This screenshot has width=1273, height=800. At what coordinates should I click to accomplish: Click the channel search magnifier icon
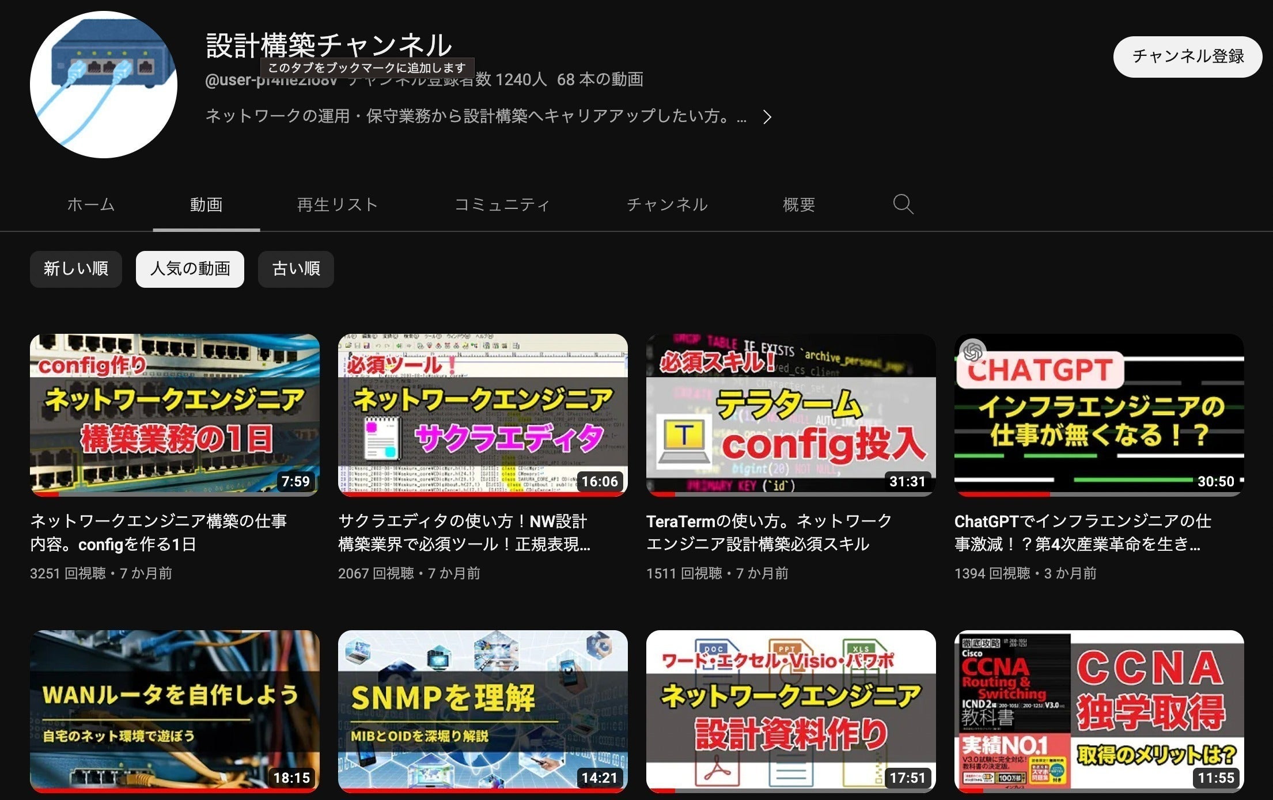point(903,204)
